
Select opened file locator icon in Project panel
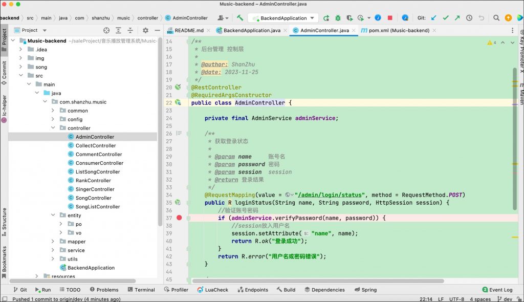pos(106,31)
